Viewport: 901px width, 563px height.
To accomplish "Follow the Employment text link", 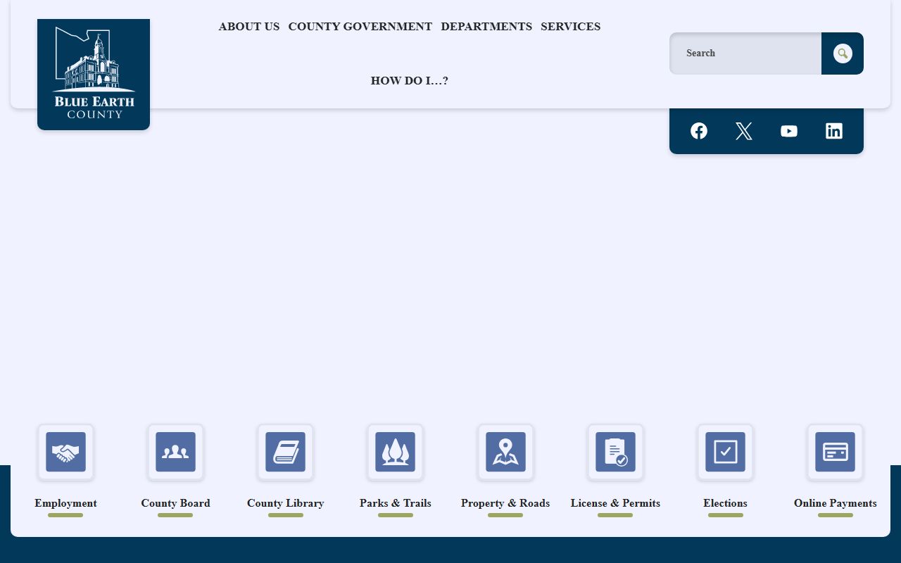I will coord(65,503).
